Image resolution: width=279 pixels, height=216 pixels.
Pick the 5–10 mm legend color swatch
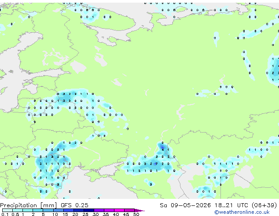pos(48,210)
